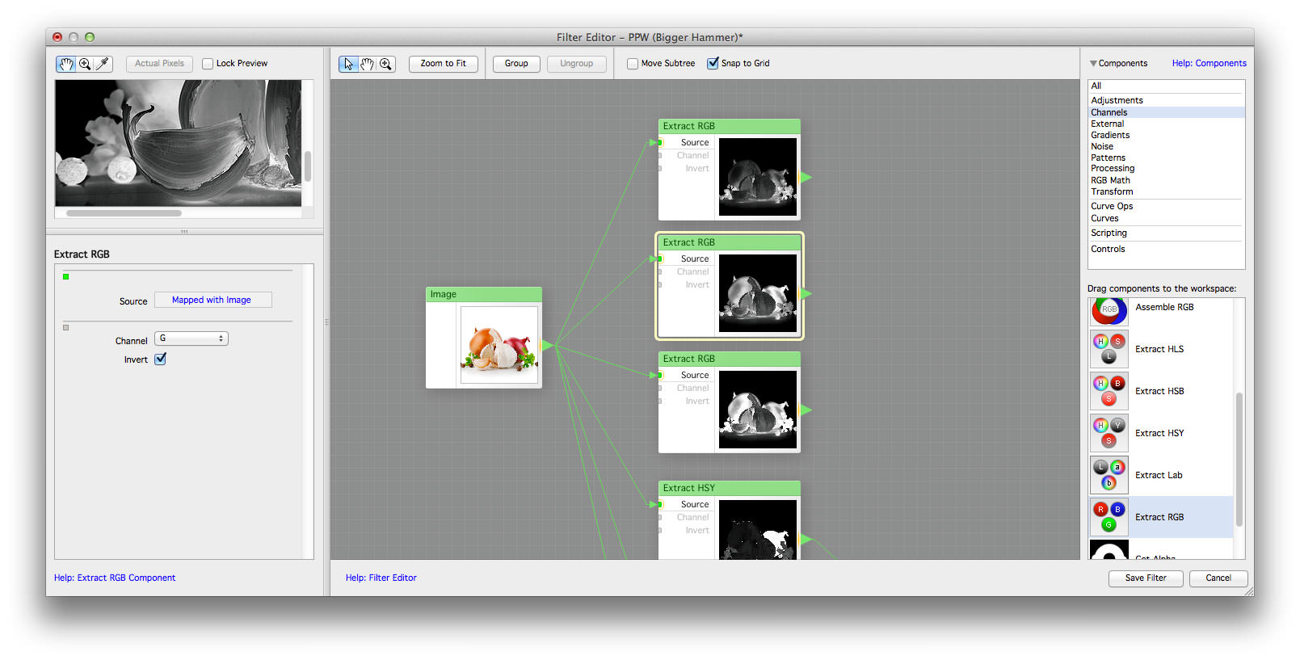
Task: Click the preview vertical scrollbar
Action: pyautogui.click(x=307, y=166)
